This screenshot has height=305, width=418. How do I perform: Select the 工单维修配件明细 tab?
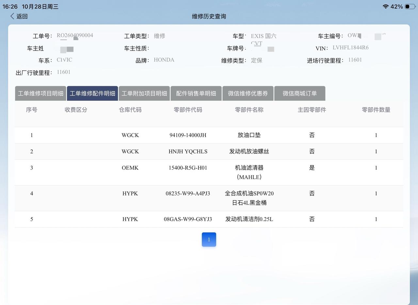(x=92, y=93)
